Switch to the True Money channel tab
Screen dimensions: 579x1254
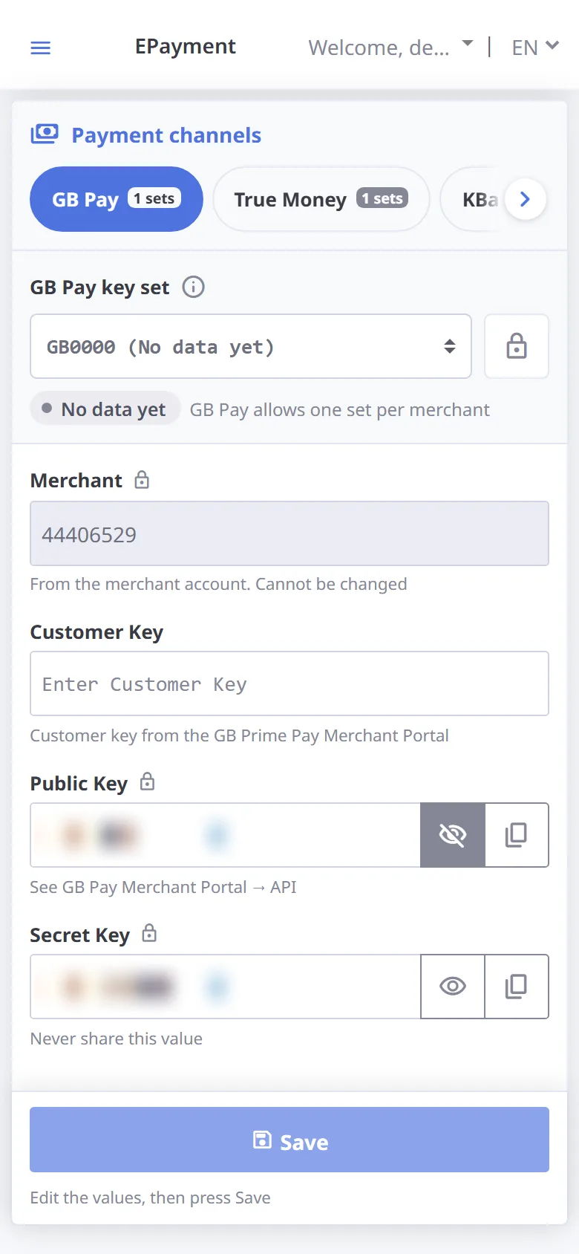tap(321, 199)
